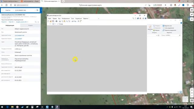Click the Open file icon in paint.net toolbar
Screen dimensions: 194x109
51,21
